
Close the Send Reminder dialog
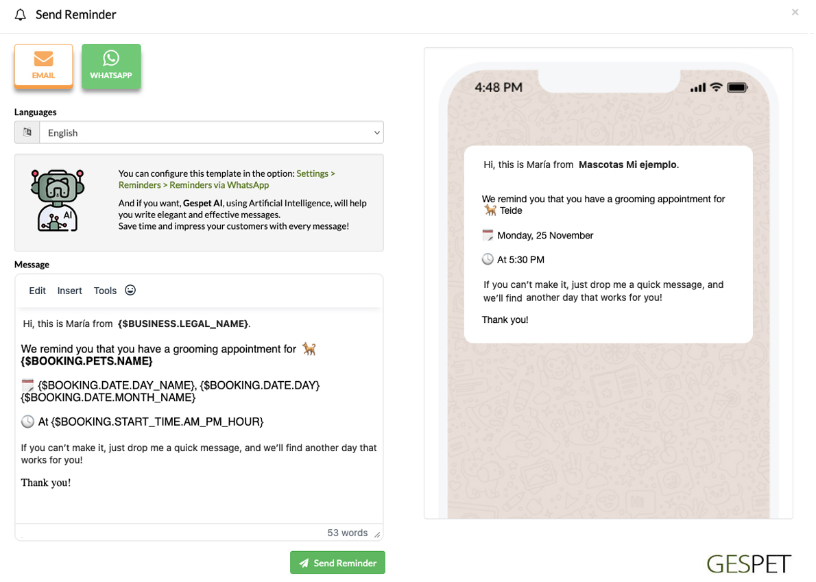pos(795,12)
